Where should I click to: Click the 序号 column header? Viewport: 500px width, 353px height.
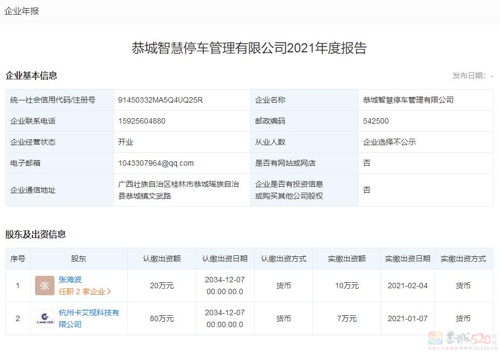[18, 259]
